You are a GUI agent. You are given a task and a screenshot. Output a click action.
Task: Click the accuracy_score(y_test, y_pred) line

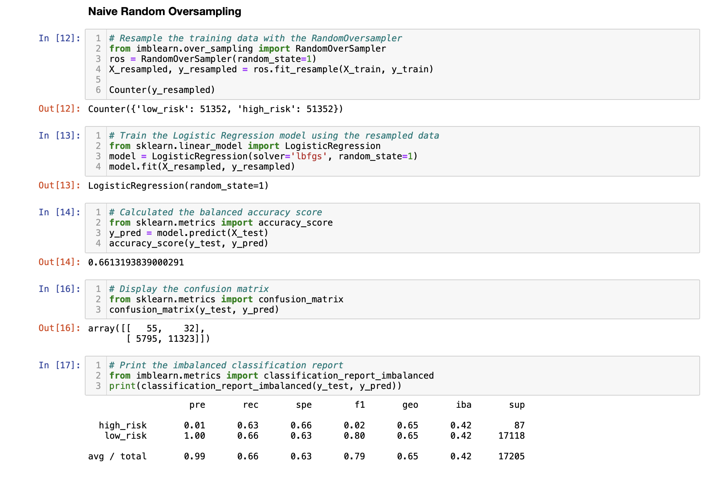tap(188, 243)
